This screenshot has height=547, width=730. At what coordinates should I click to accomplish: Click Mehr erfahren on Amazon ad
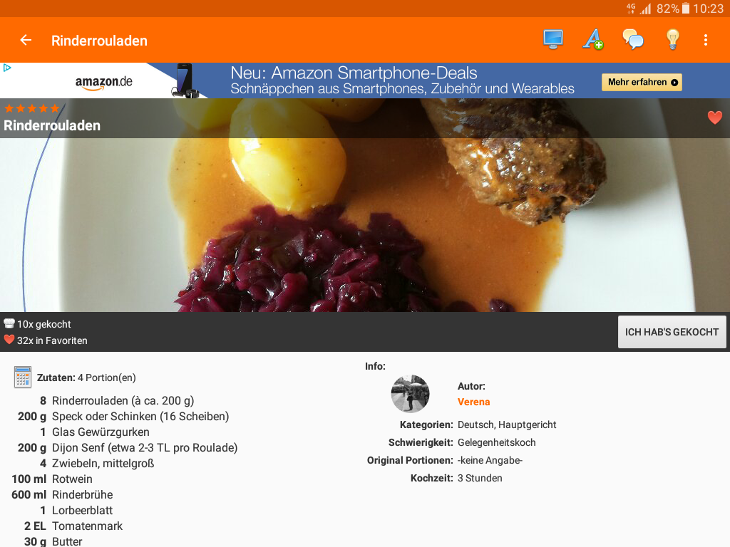tap(642, 83)
